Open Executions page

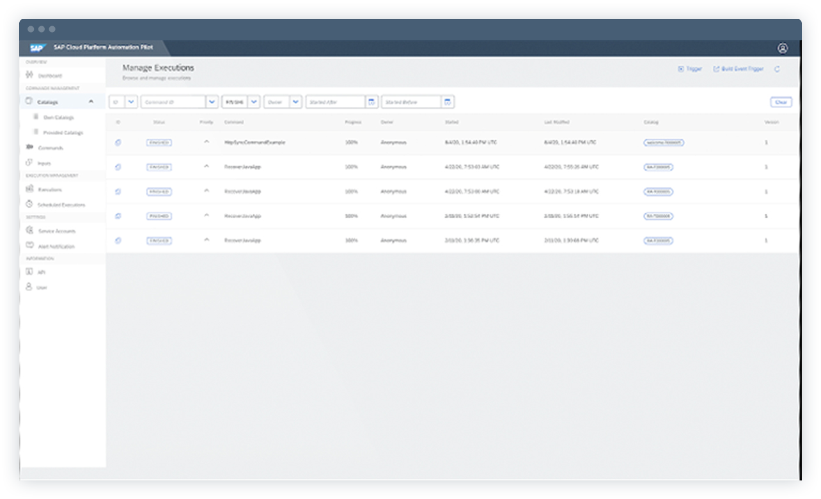click(x=50, y=189)
